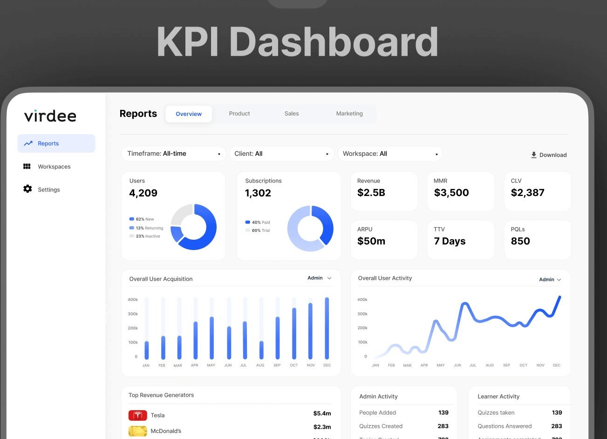Click Quizzes taken in Learner Activity
The width and height of the screenshot is (607, 439).
tap(496, 412)
